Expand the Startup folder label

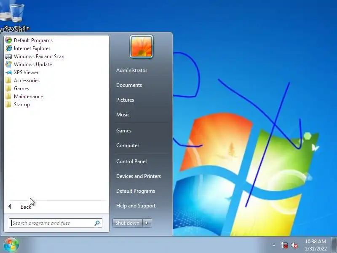click(x=22, y=105)
